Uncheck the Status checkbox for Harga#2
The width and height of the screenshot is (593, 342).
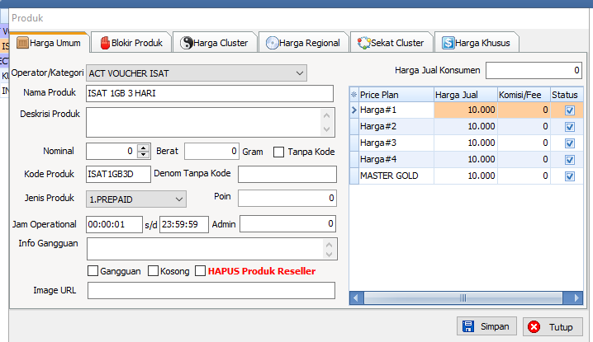(570, 127)
